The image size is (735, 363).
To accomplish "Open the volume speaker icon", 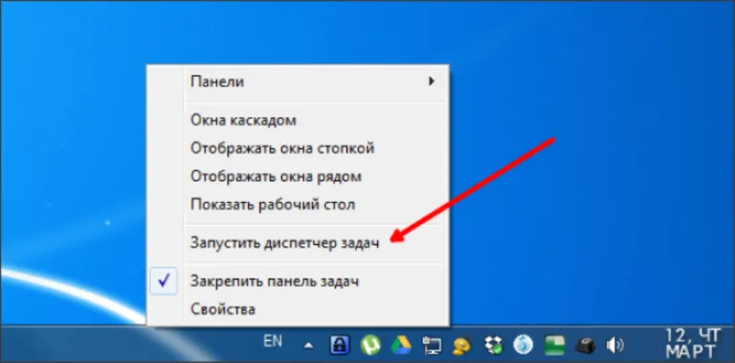I will point(614,346).
